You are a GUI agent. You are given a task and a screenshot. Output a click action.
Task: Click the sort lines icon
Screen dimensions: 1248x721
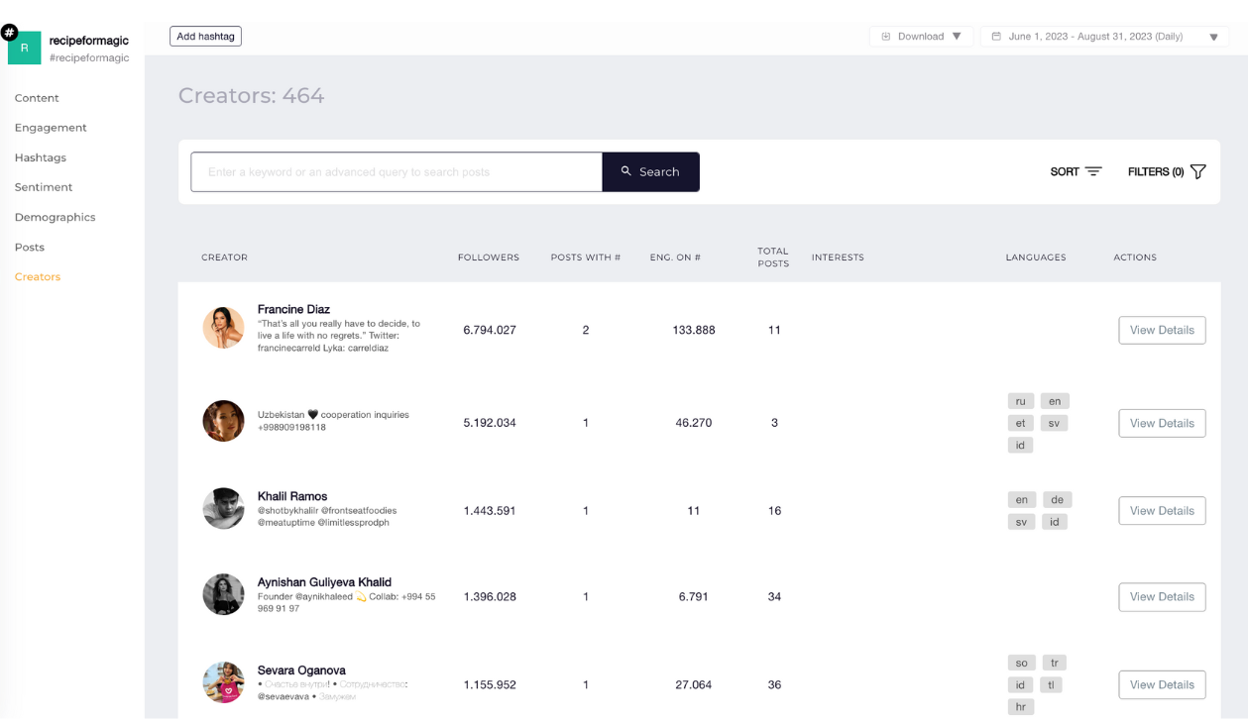point(1093,171)
